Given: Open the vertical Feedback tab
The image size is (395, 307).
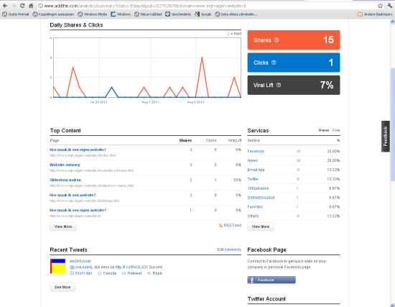Looking at the screenshot, I should tap(386, 136).
